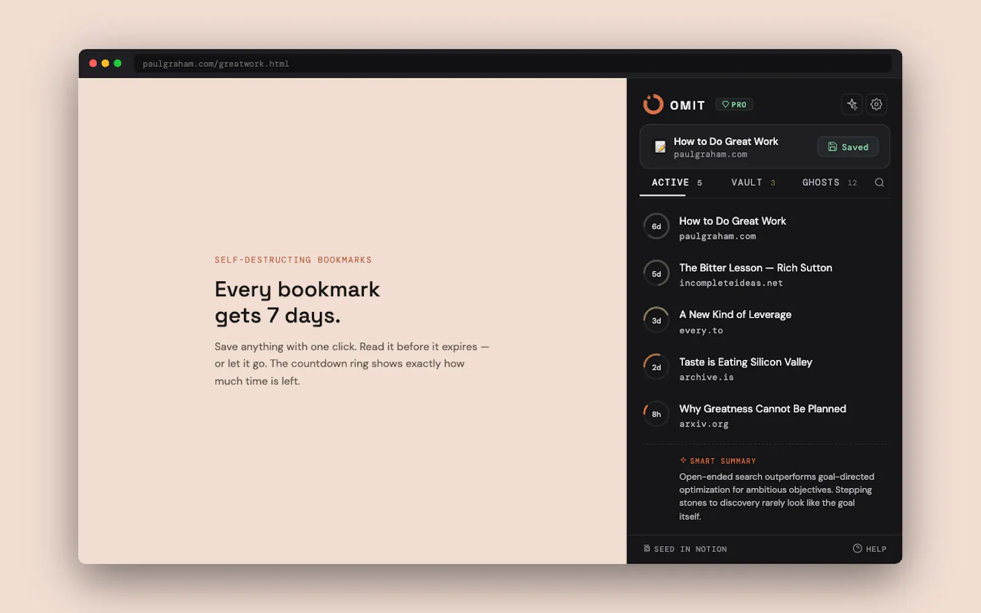Switch to the Ghosts tab
The width and height of the screenshot is (981, 613).
(x=830, y=183)
